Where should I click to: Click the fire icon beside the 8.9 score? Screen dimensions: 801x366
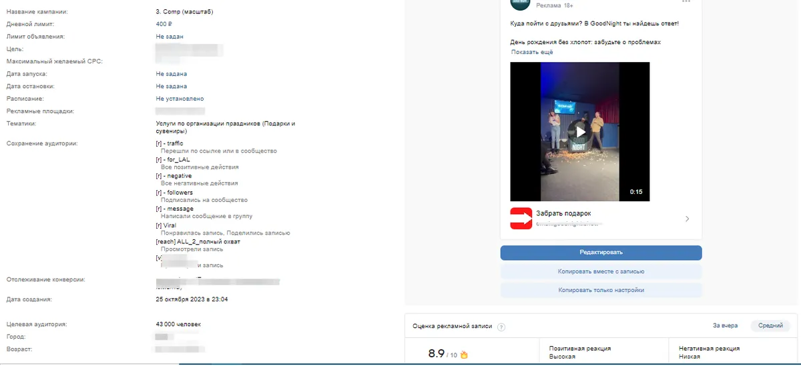(465, 355)
